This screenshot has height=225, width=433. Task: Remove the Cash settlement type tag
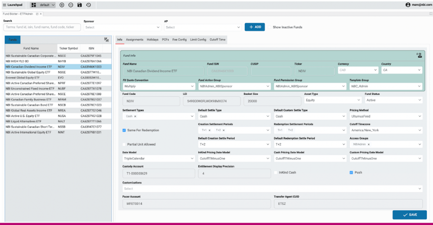[135, 116]
